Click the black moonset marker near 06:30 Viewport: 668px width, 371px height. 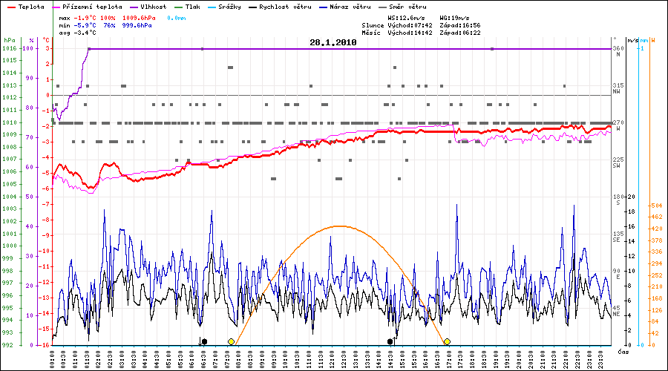[204, 341]
